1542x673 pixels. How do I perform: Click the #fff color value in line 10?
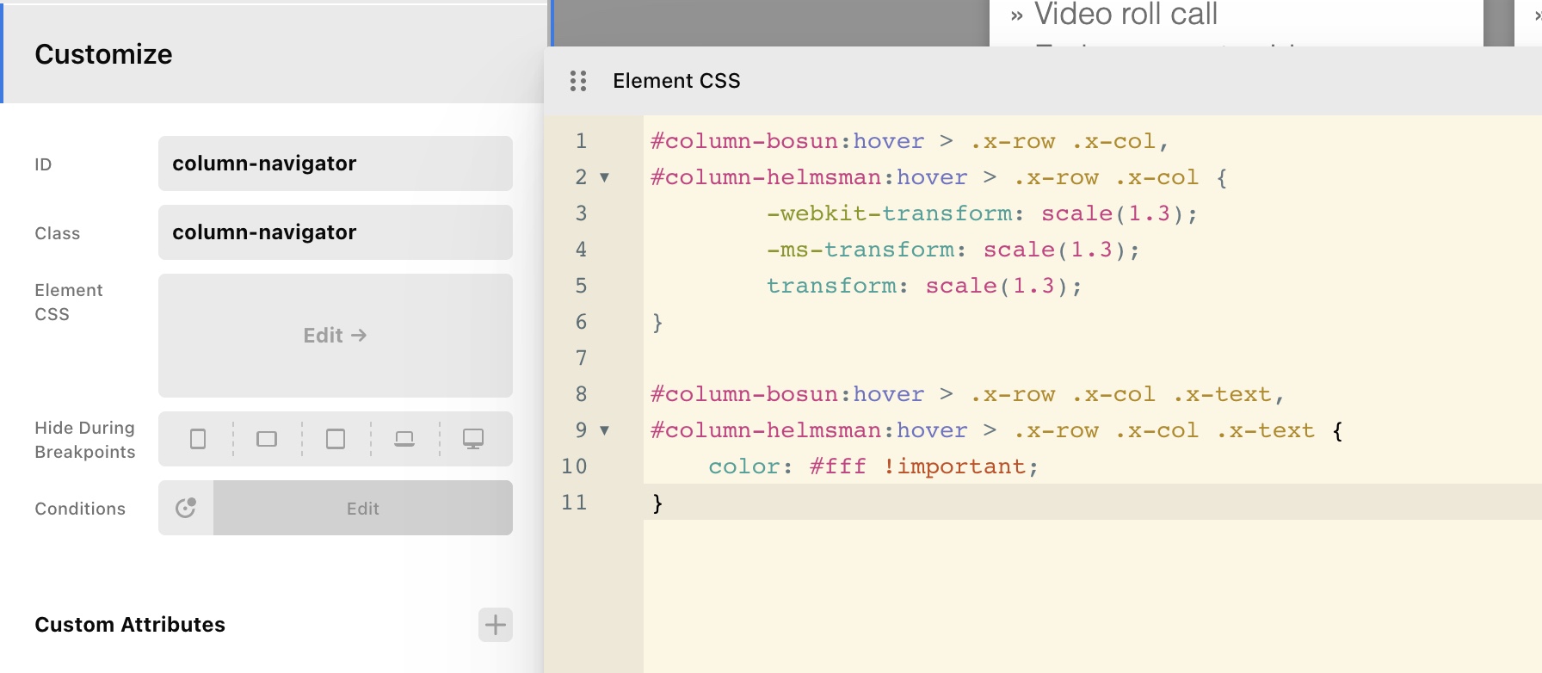(x=837, y=466)
